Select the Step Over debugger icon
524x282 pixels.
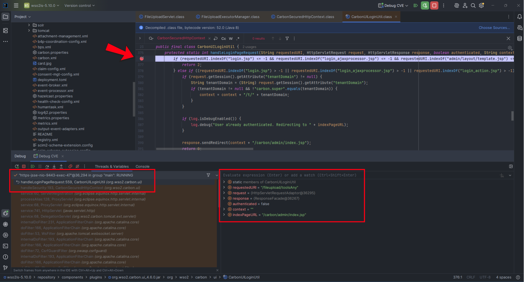coord(47,166)
